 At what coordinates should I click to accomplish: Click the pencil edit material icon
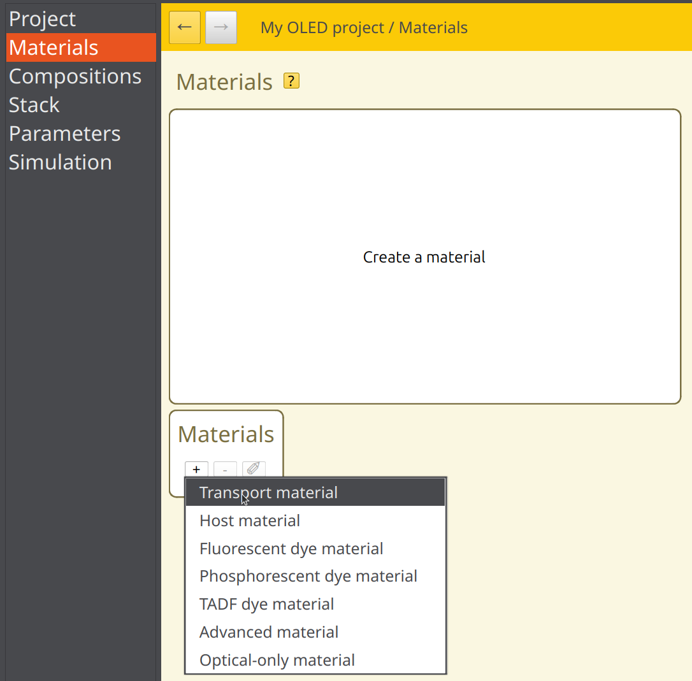(x=254, y=470)
